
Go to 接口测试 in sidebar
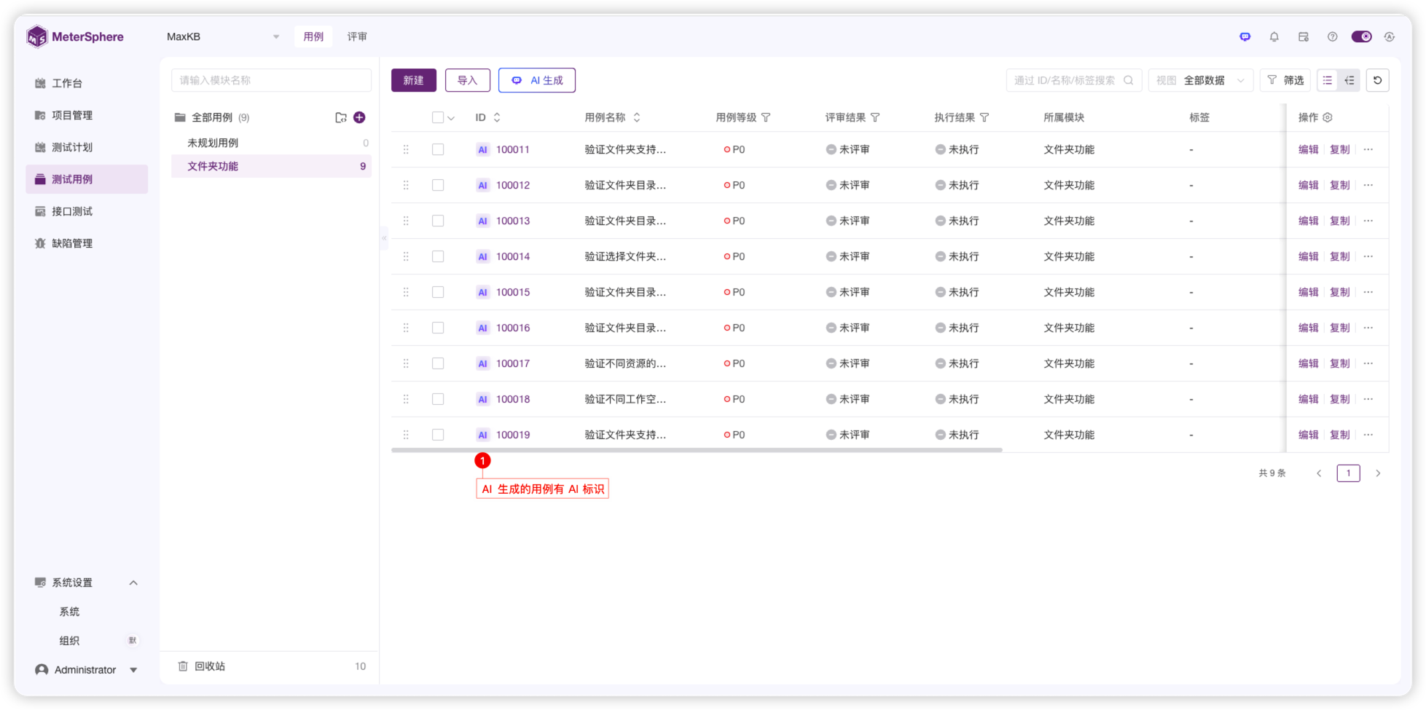tap(87, 211)
